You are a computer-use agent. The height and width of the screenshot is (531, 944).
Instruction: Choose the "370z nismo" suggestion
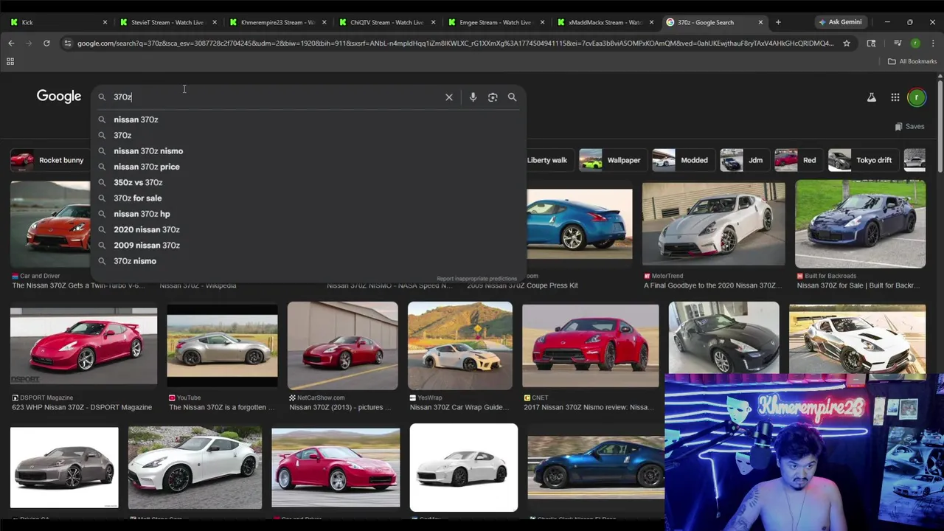308,261
